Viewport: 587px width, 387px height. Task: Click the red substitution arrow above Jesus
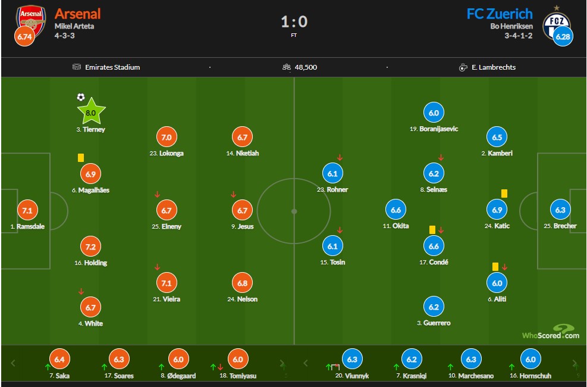pos(233,195)
